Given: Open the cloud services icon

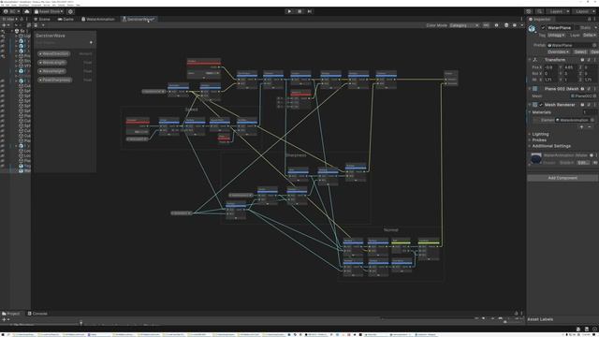Looking at the screenshot, I should coord(26,11).
